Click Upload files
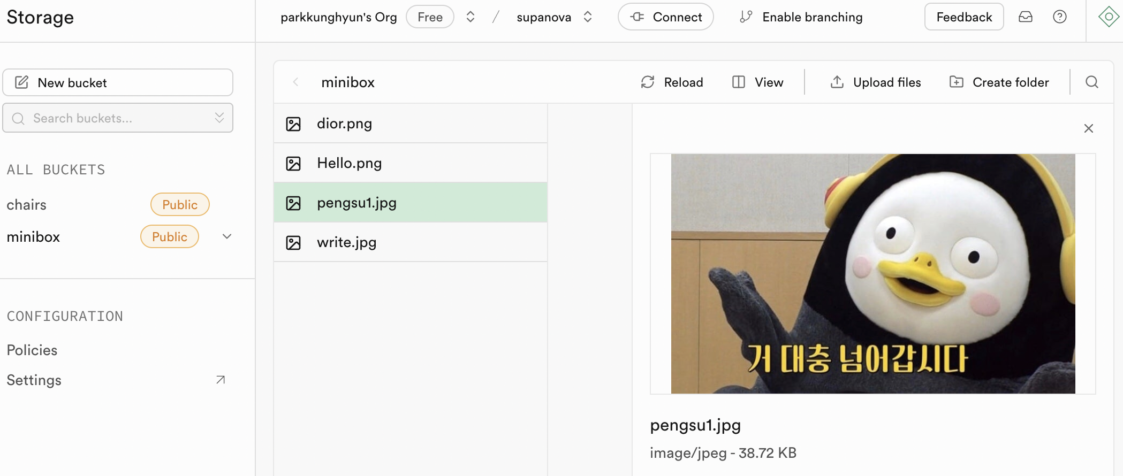This screenshot has width=1123, height=476. pyautogui.click(x=876, y=82)
